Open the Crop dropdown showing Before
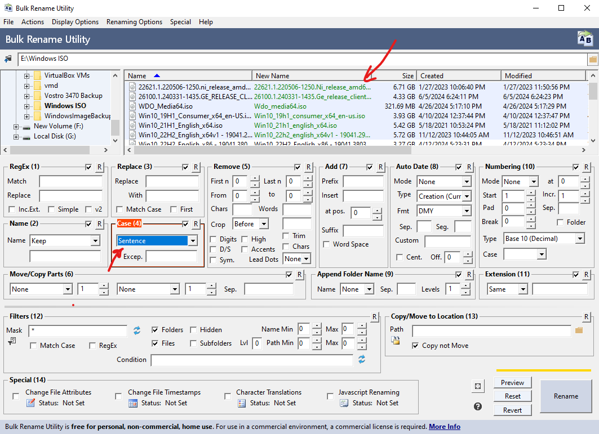599x434 pixels. 264,224
